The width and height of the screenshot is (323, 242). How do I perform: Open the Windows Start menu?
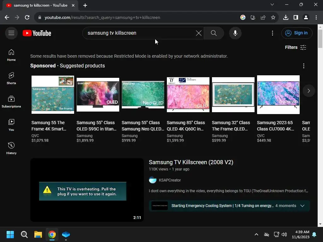click(x=10, y=234)
